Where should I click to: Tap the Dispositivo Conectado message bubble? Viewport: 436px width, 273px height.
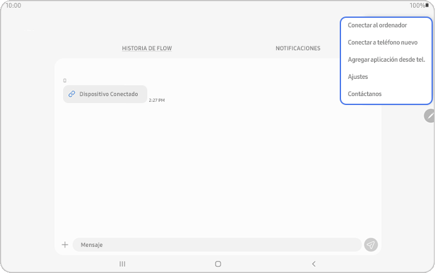[105, 94]
